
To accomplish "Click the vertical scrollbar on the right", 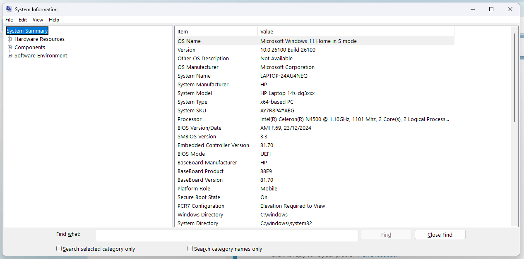I will click(514, 124).
